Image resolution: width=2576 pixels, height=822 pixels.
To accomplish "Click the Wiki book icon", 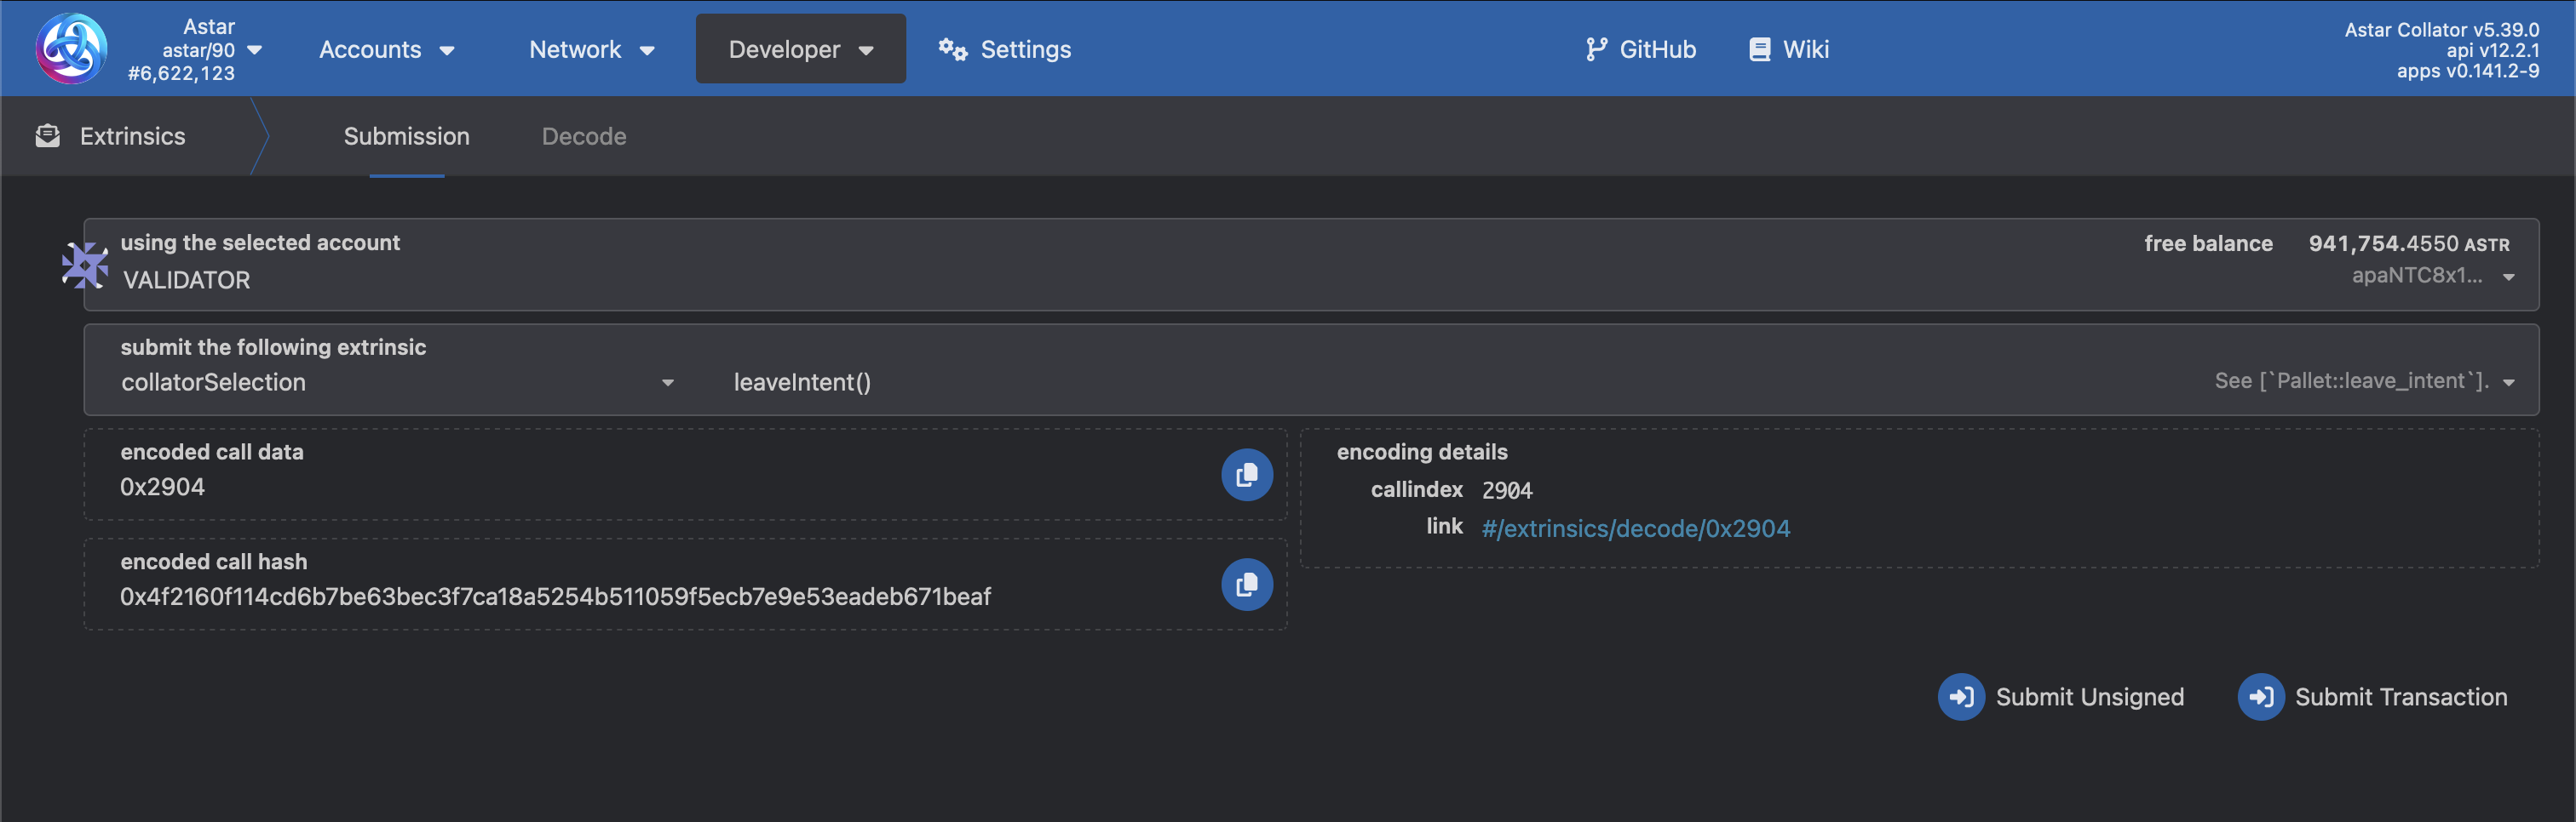I will click(1759, 49).
